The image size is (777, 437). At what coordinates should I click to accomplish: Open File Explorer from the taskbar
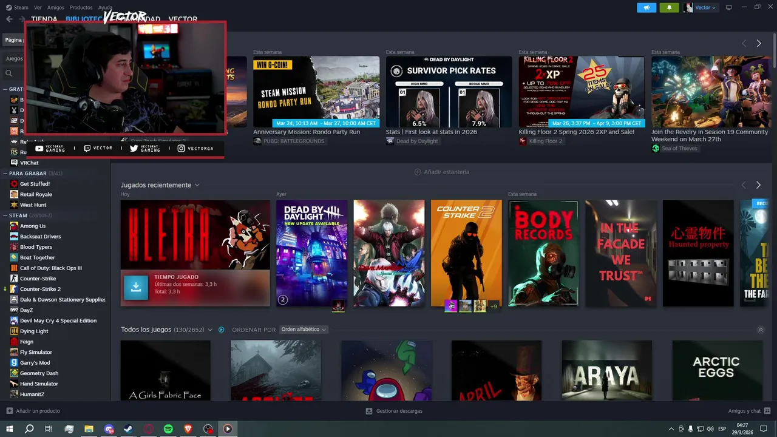(x=89, y=429)
